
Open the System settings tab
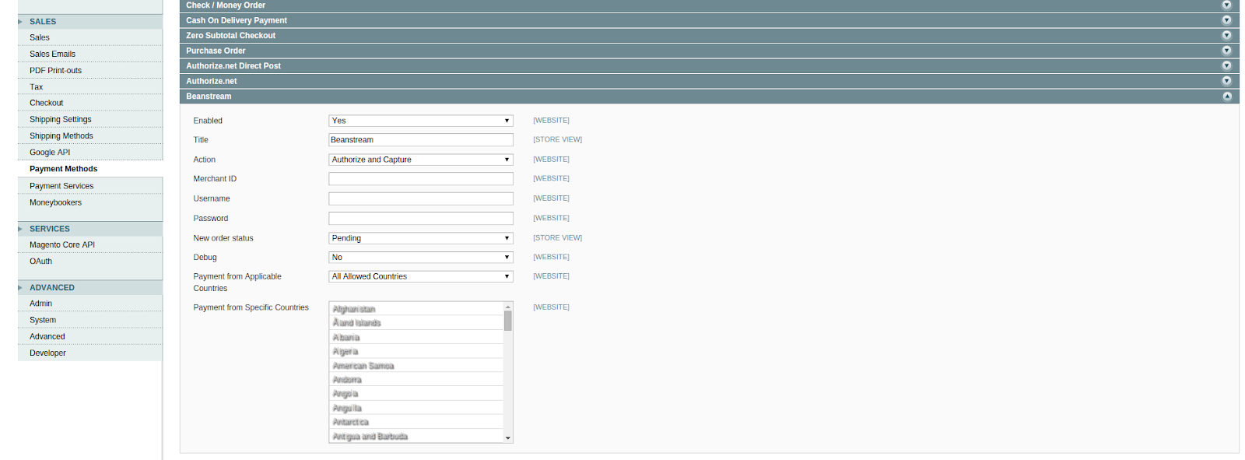coord(90,320)
